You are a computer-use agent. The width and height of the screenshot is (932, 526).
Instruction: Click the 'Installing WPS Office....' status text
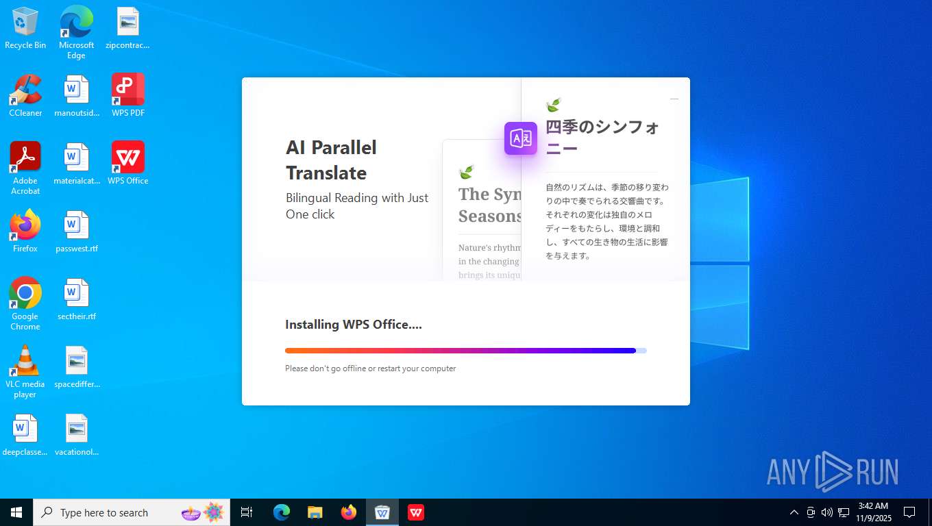coord(354,325)
